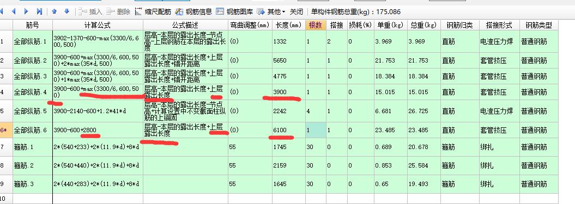This screenshot has height=204, width=575.
Task: Select 钢筋归类 column header
Action: (459, 25)
